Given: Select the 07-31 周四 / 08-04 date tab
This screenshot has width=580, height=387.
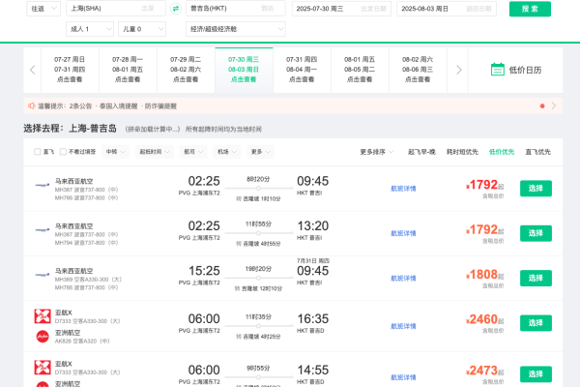Looking at the screenshot, I should point(302,70).
